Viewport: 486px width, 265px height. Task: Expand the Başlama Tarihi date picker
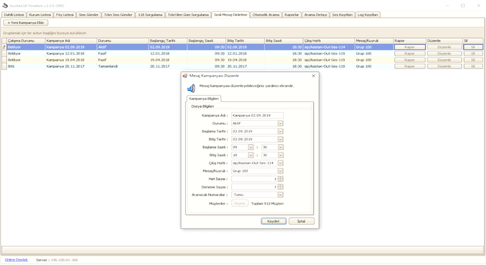tap(280, 131)
